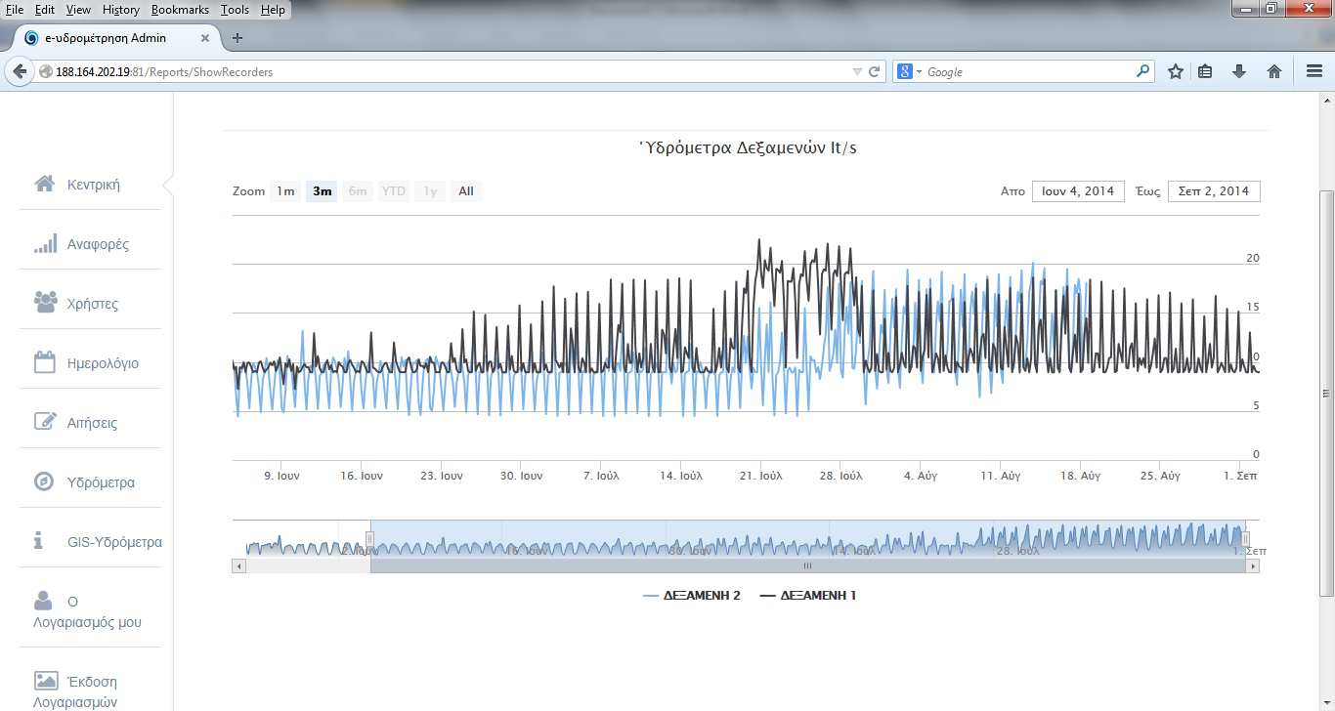The width and height of the screenshot is (1335, 711).
Task: Click the calendar icon beside Ημερολόγιο
Action: point(45,362)
